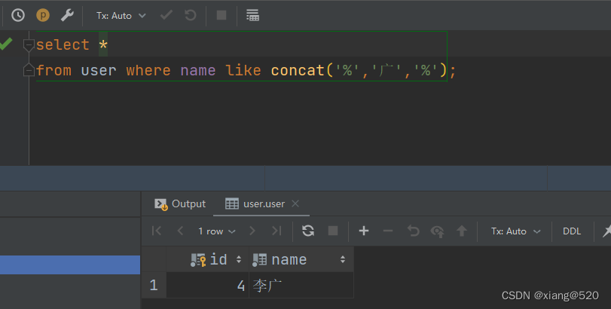The image size is (611, 309).
Task: Click the table name user in query
Action: click(x=99, y=71)
